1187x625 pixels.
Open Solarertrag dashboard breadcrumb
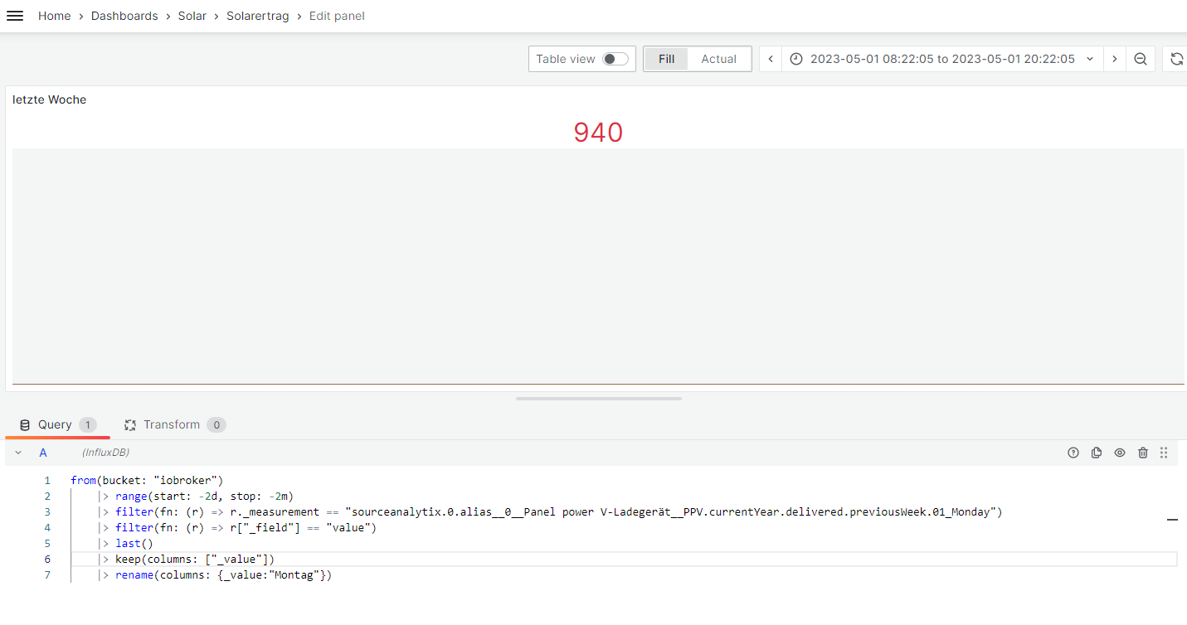(258, 16)
